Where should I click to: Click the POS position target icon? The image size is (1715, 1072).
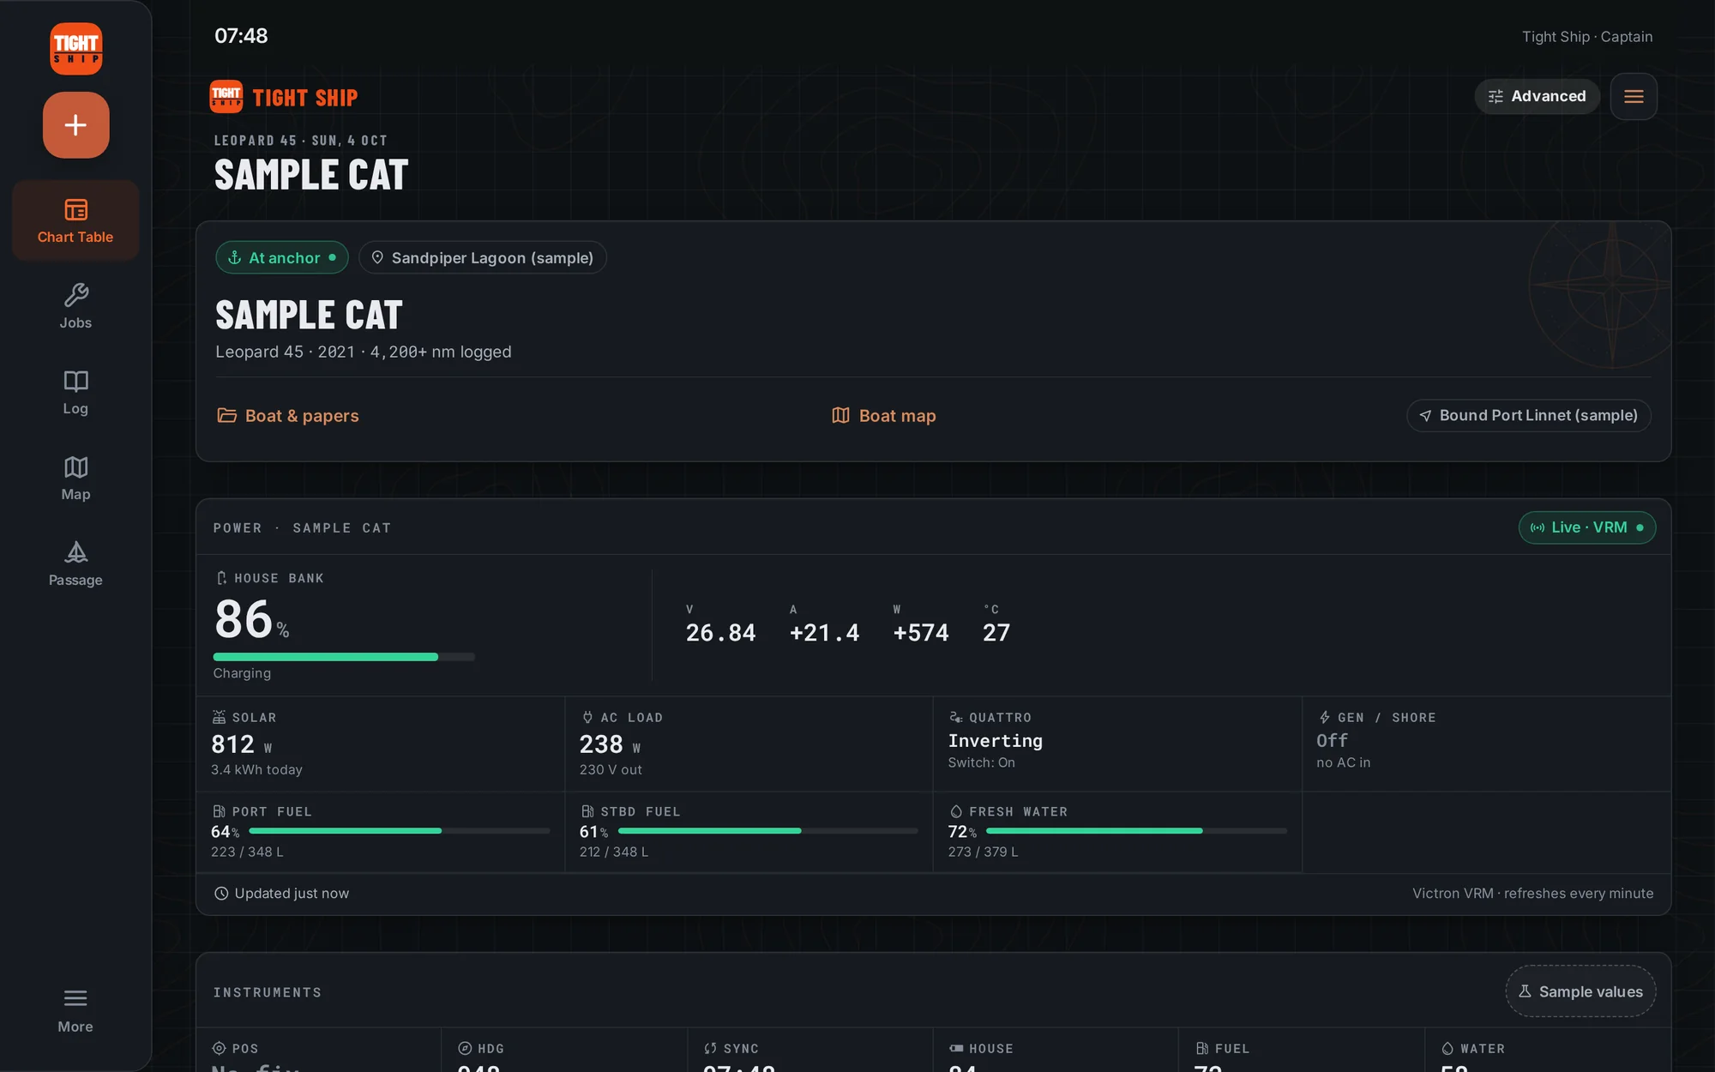click(x=219, y=1048)
